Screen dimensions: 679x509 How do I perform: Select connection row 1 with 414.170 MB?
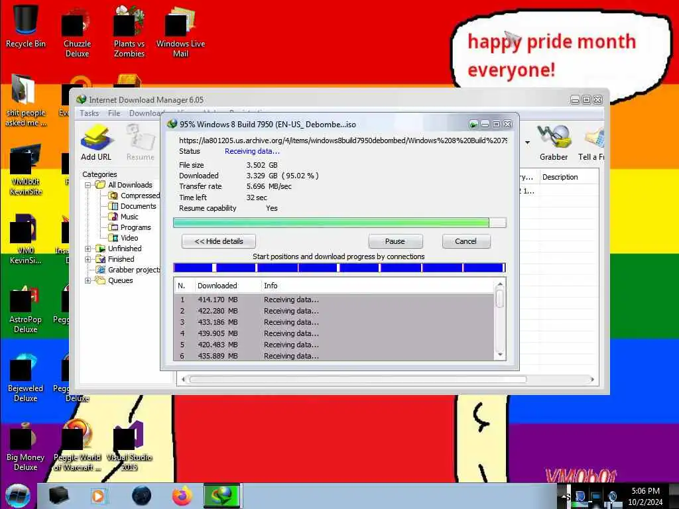click(334, 300)
